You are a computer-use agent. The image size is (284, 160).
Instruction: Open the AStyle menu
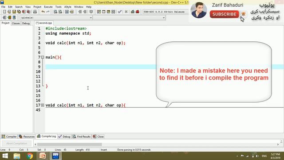pyautogui.click(x=68, y=7)
